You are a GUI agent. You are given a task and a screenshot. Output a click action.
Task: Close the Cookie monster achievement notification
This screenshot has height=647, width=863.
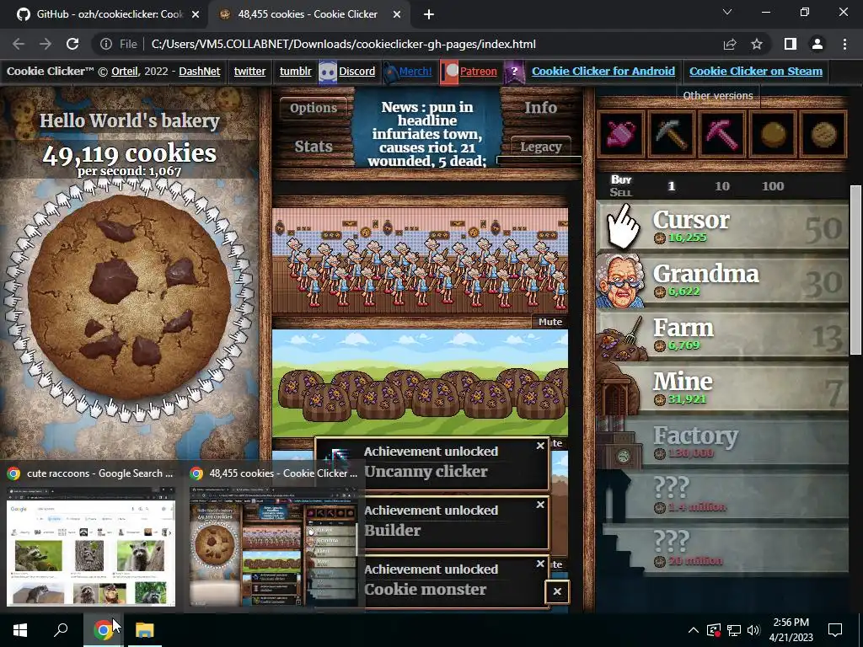click(x=540, y=564)
